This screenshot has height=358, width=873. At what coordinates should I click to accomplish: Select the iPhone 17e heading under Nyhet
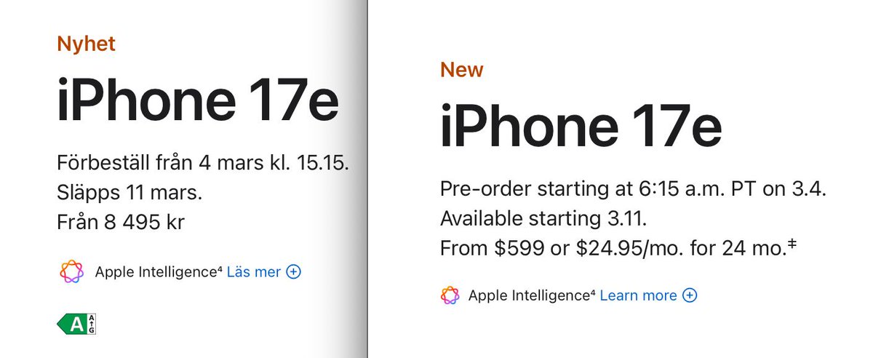pos(197,103)
